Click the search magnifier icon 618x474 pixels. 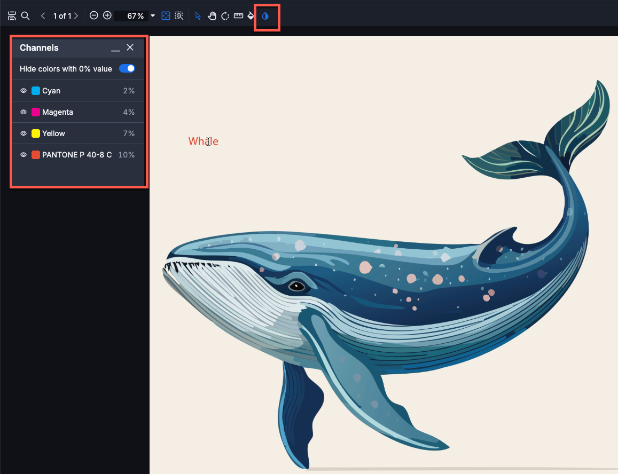[25, 16]
